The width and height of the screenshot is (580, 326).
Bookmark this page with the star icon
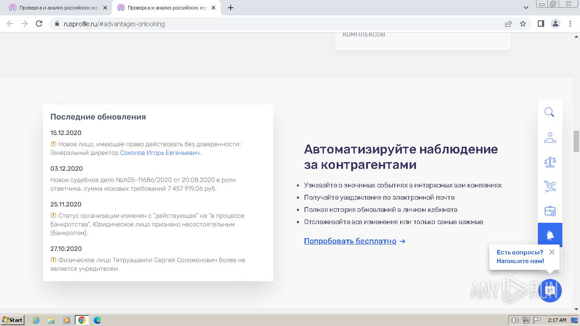[x=523, y=24]
